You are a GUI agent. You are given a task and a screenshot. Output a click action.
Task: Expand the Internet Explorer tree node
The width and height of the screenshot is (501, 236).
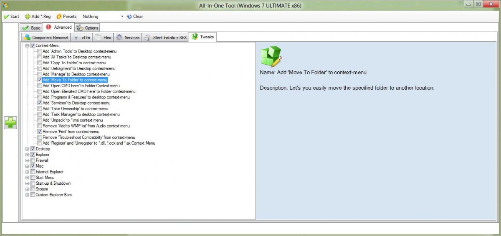(x=27, y=172)
